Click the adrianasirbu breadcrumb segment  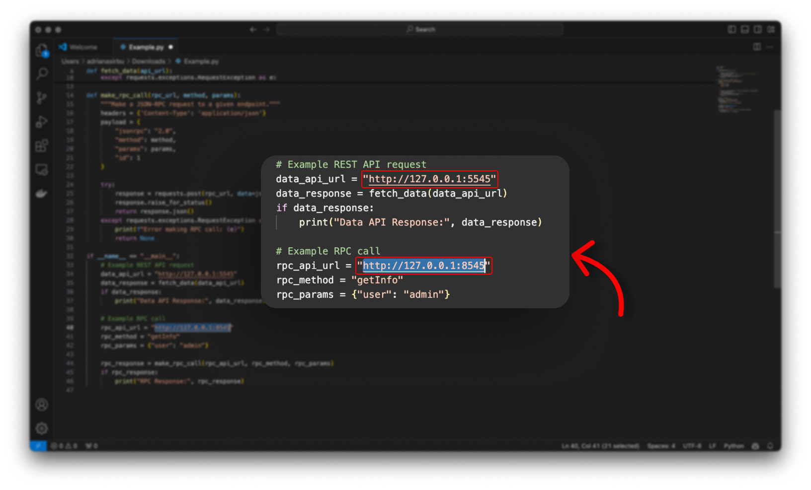pyautogui.click(x=105, y=62)
